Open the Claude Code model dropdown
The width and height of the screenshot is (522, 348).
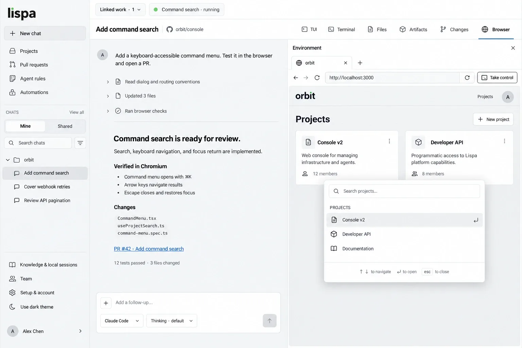(122, 321)
